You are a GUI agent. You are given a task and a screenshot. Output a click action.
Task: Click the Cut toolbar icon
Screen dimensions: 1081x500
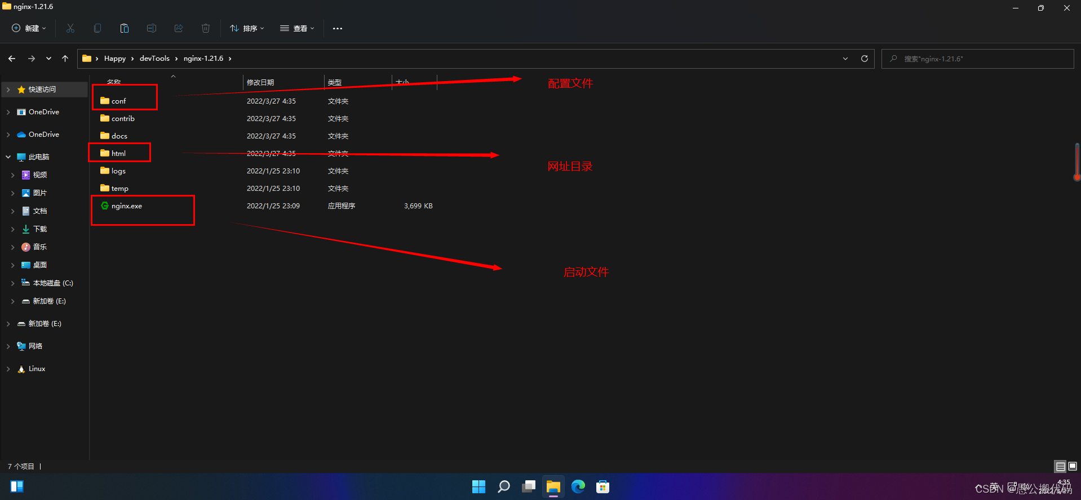70,28
